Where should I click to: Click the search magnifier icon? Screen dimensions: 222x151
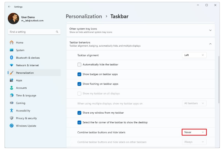point(57,32)
